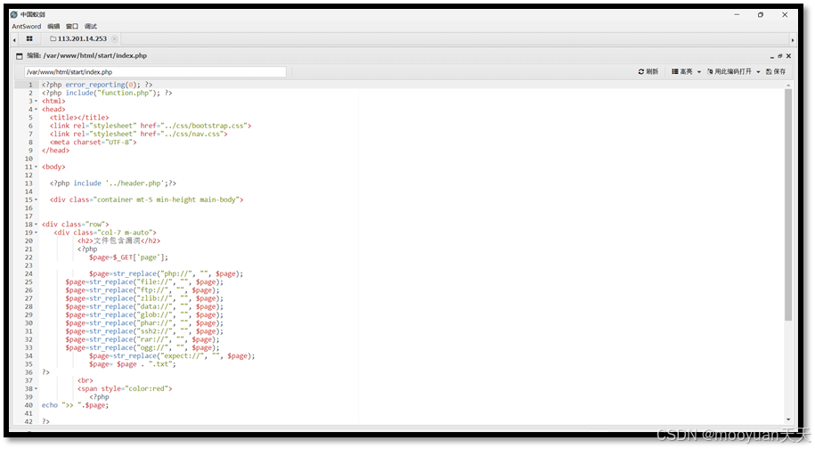Restore the index.php editor panel
Viewport: 815px width, 449px height.
(x=779, y=56)
